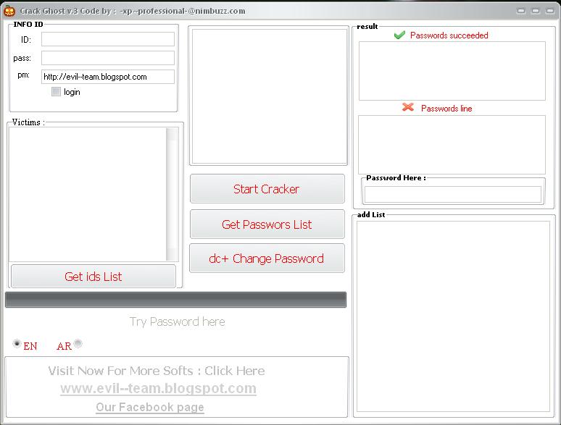Click the Get Passwors List button
The width and height of the screenshot is (561, 425).
pos(267,224)
